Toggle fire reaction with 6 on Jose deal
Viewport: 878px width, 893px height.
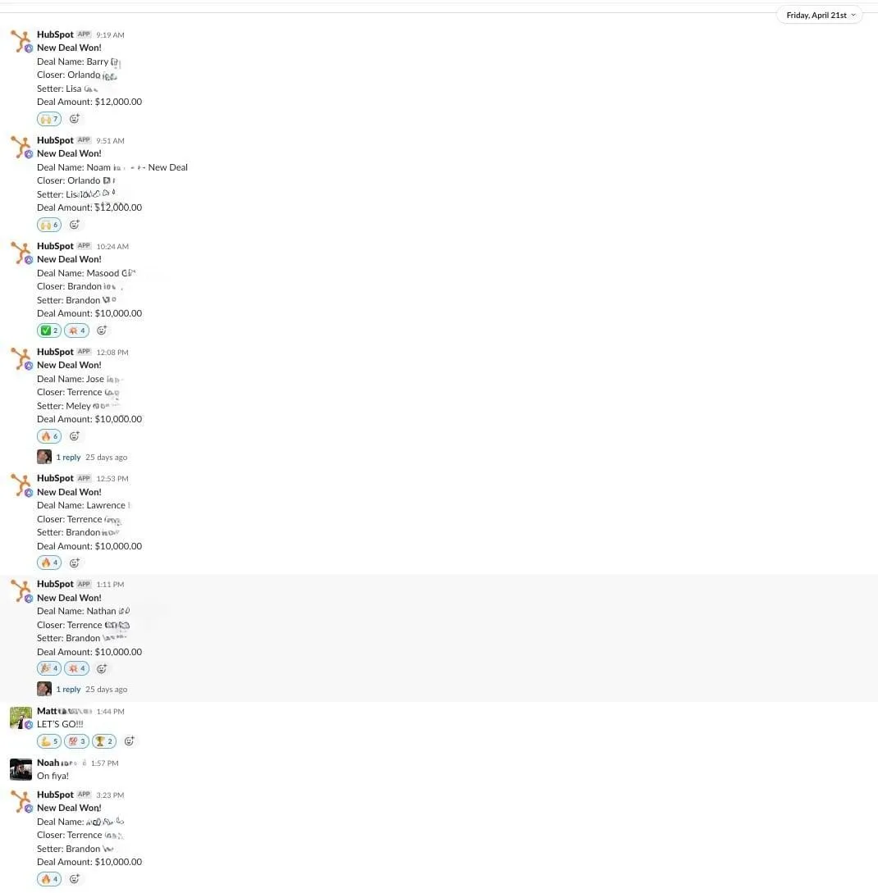point(49,436)
